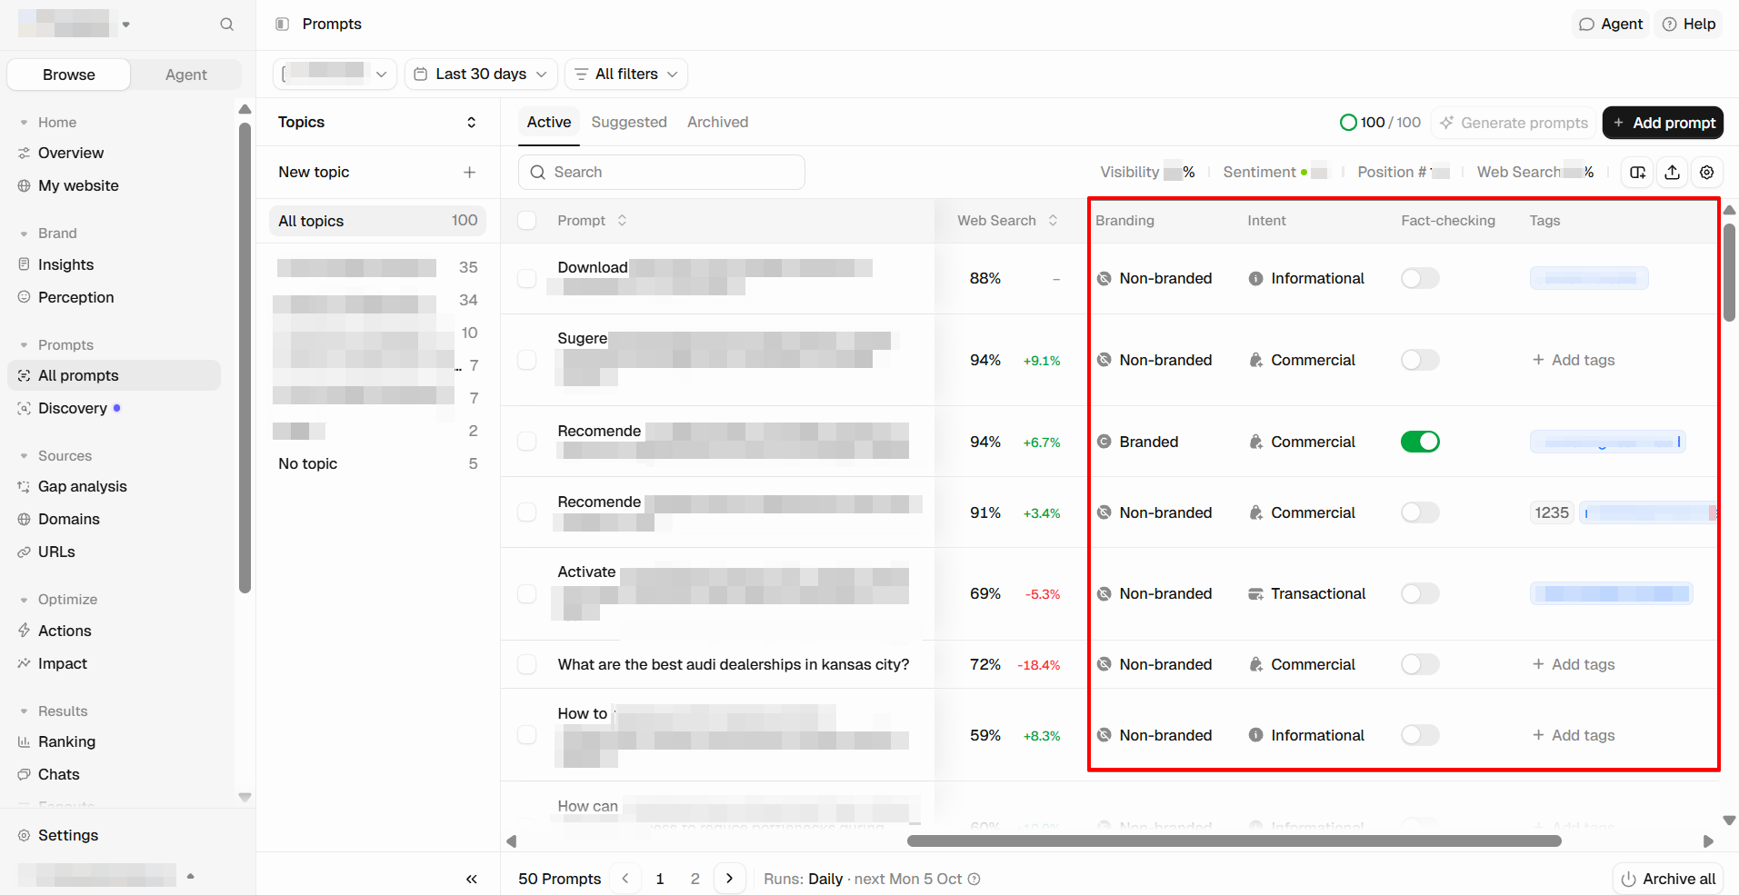Click the Archive all button

coord(1669,879)
